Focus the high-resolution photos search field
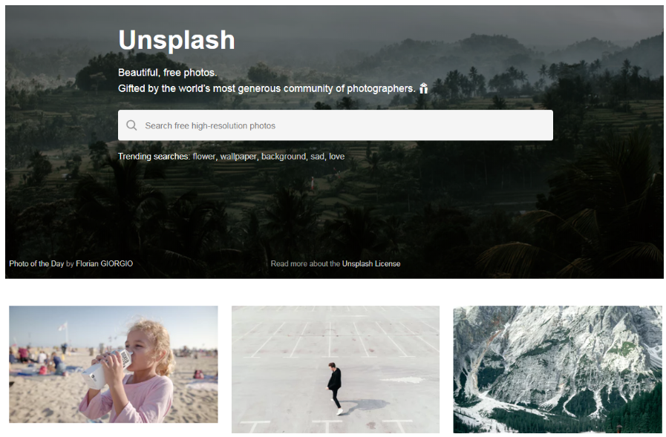The image size is (666, 437). 335,125
